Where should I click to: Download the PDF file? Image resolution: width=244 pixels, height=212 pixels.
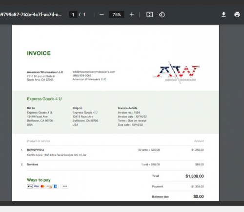click(224, 15)
